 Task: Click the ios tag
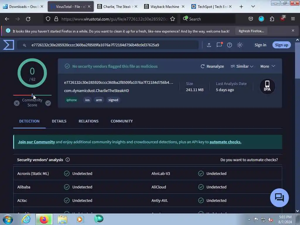87,100
